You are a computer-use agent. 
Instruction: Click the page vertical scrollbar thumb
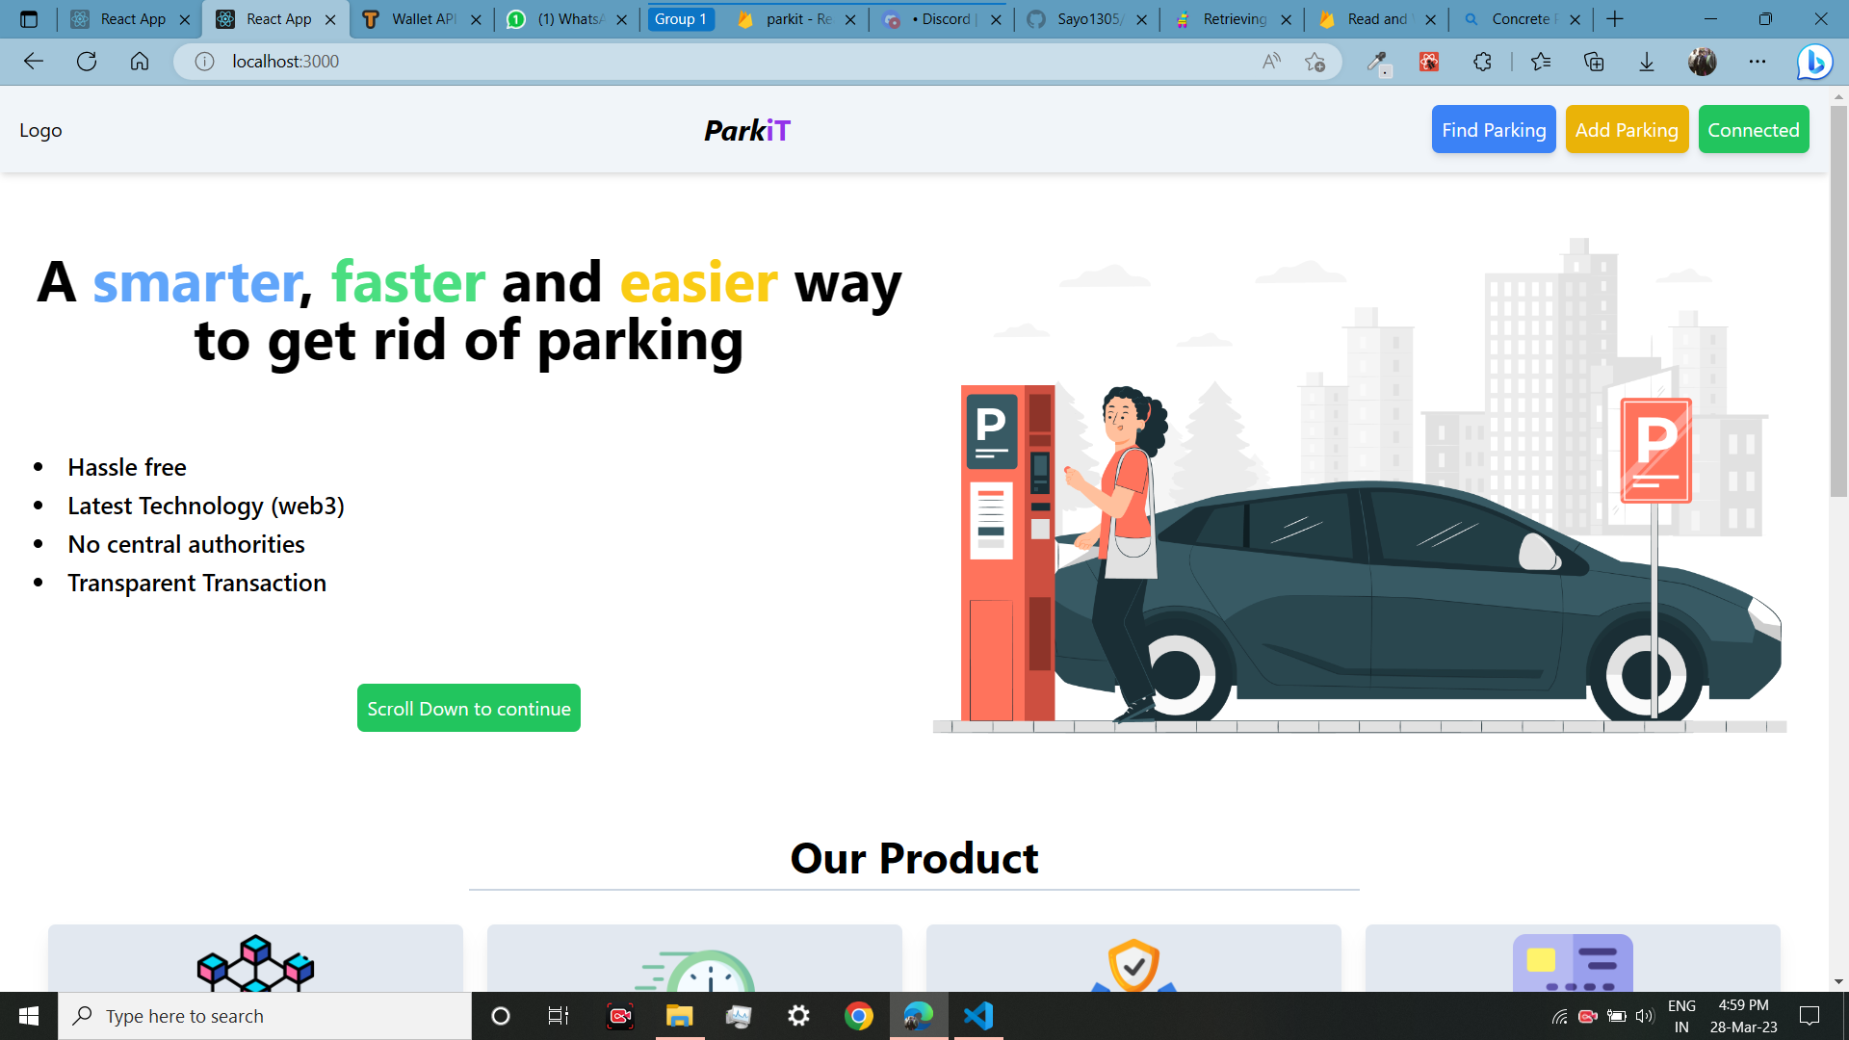(1838, 299)
